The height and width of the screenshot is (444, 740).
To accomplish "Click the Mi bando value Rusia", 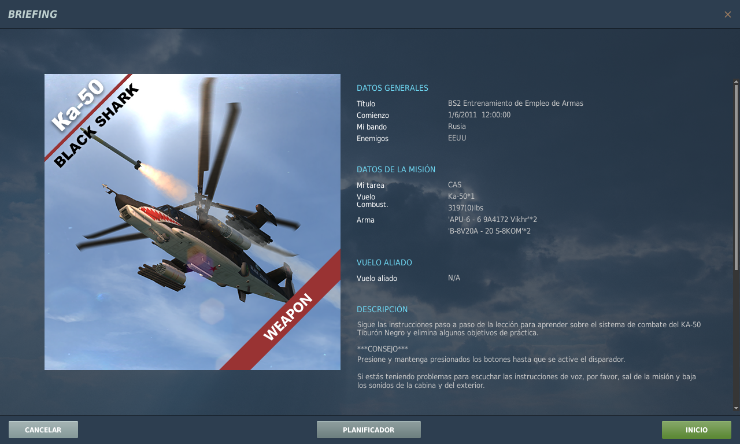I will 457,127.
